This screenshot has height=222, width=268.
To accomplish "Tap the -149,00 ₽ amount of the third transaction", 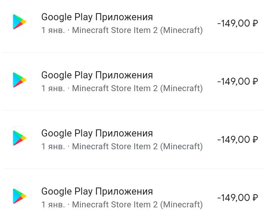I will point(237,139).
